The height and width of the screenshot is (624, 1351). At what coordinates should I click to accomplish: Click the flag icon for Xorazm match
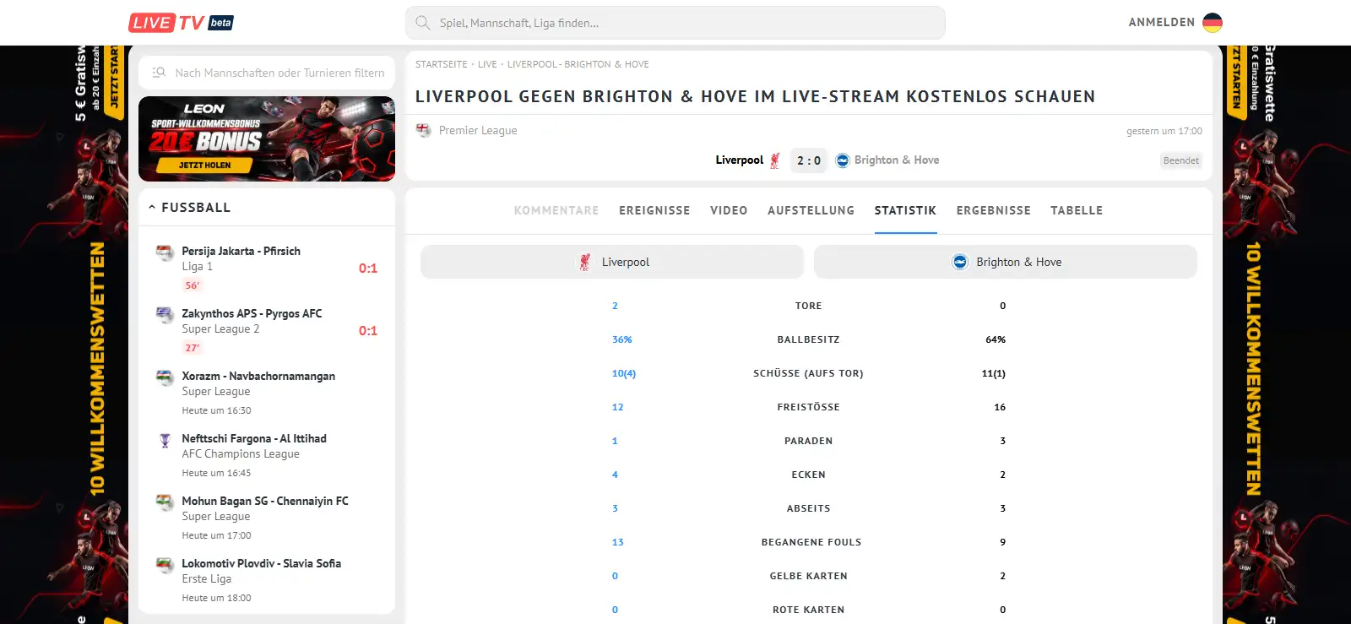coord(165,377)
